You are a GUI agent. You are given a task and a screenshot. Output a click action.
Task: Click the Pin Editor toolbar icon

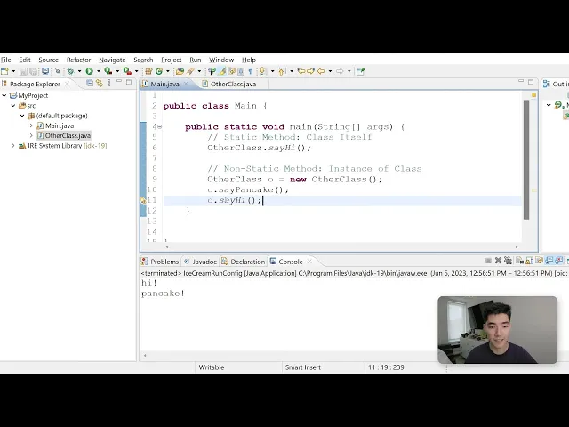(360, 71)
